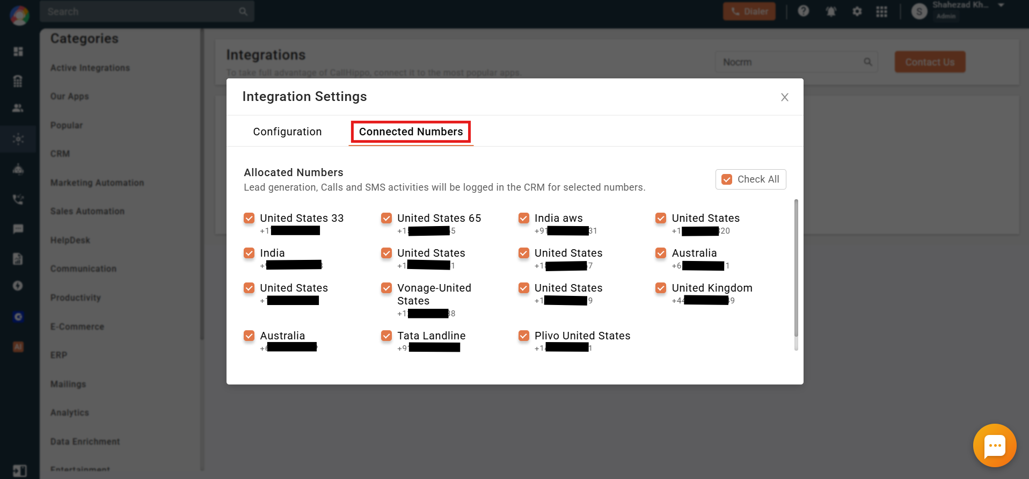Open the notifications bell icon
The height and width of the screenshot is (479, 1029).
(831, 11)
